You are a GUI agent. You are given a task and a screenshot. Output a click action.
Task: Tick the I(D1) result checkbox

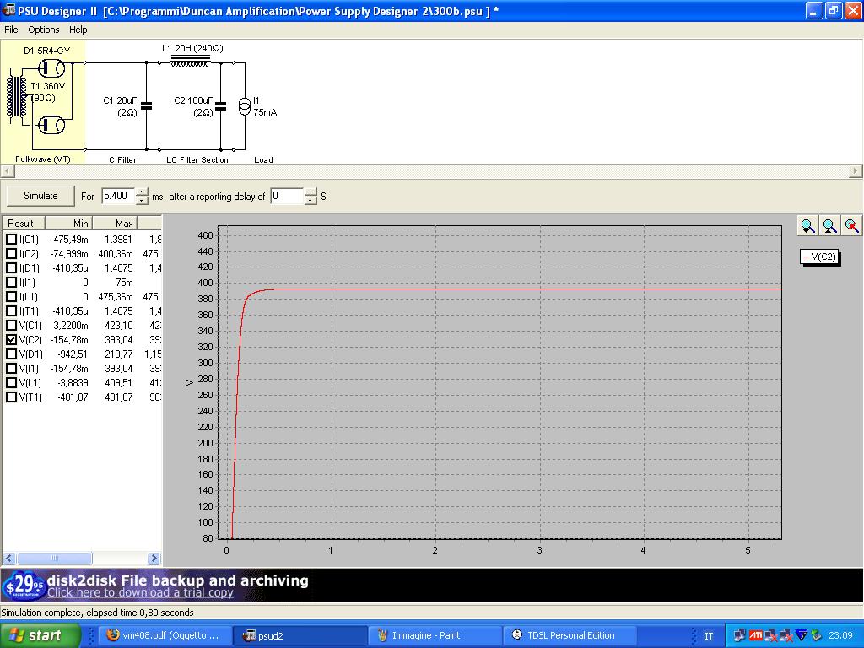[x=11, y=267]
